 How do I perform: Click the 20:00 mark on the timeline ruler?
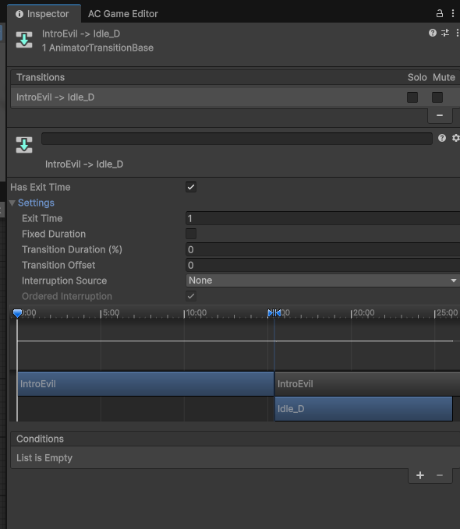pos(363,312)
